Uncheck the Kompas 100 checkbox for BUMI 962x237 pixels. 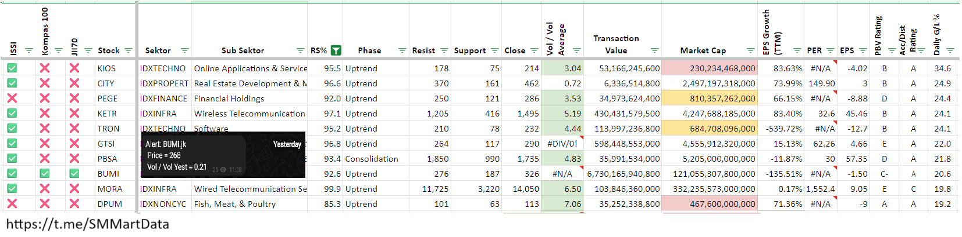click(x=45, y=173)
